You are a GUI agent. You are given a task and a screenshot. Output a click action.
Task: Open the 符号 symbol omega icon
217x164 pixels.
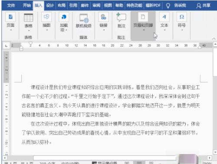pyautogui.click(x=182, y=17)
